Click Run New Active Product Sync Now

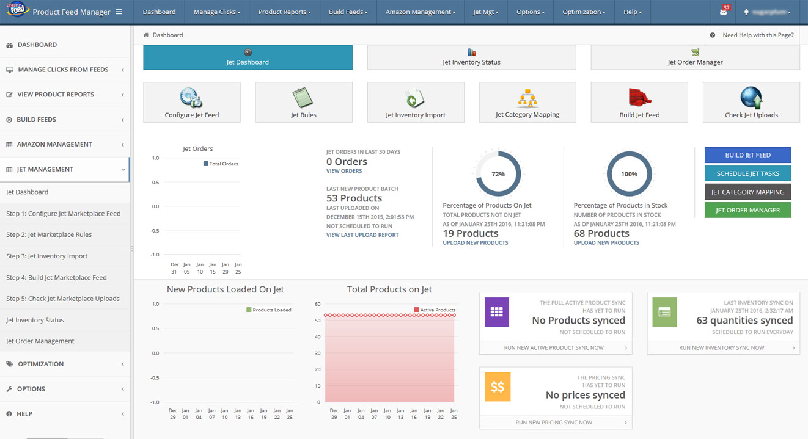[556, 347]
